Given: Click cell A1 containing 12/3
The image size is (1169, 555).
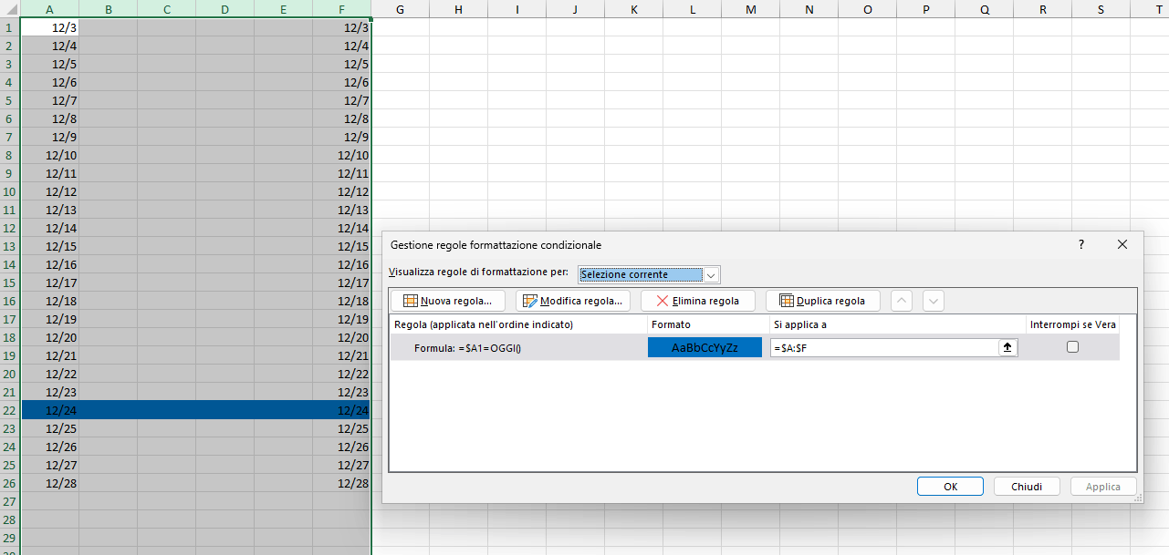Looking at the screenshot, I should 49,27.
